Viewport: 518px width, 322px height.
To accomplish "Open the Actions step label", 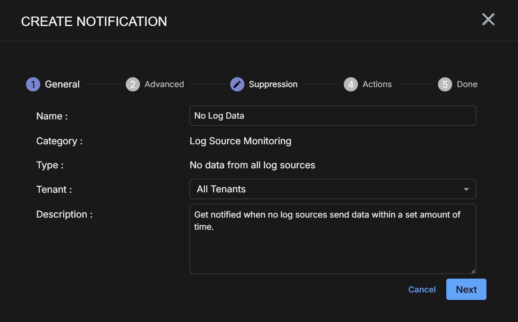I will pyautogui.click(x=377, y=84).
